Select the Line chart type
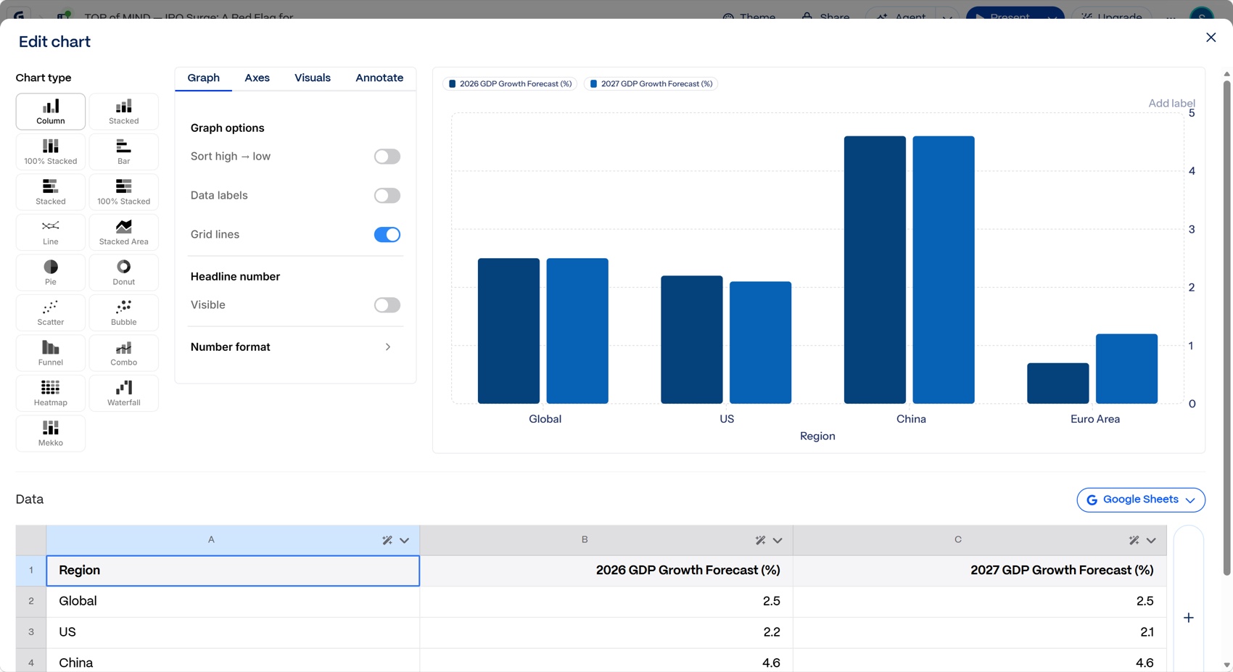1233x672 pixels. click(x=51, y=232)
